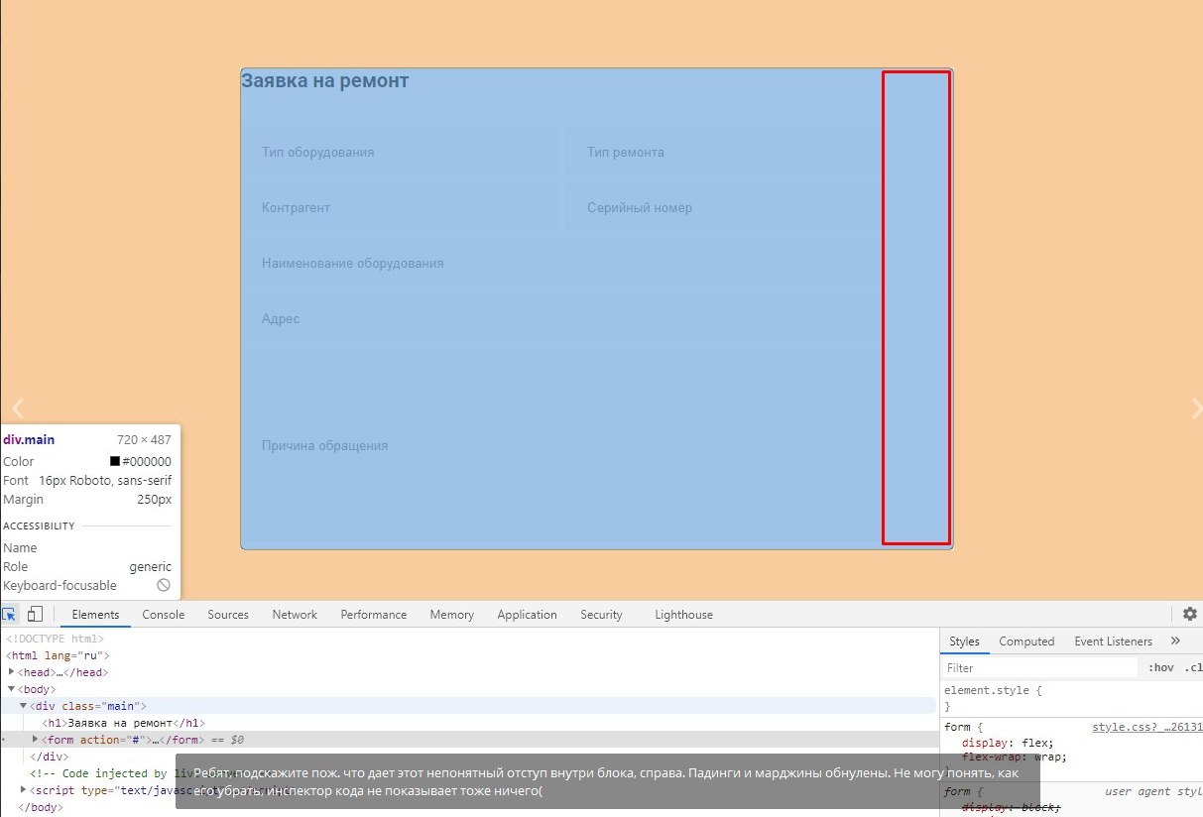
Task: Click the Причина обращения textarea
Action: point(562,446)
